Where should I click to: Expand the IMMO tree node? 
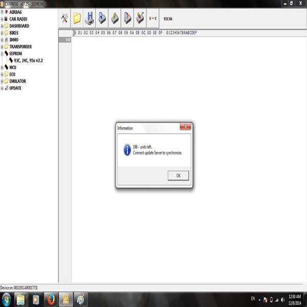point(2,40)
